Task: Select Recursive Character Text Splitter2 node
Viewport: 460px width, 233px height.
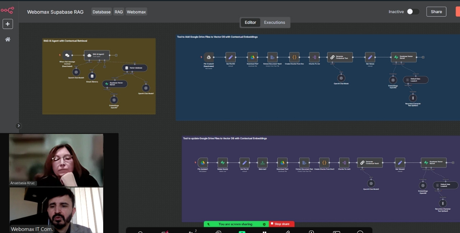Action: 413,98
